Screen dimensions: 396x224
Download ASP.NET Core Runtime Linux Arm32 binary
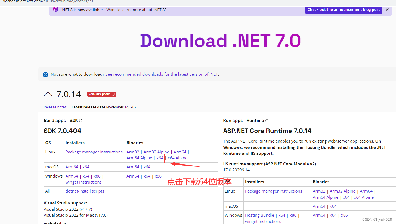point(319,191)
